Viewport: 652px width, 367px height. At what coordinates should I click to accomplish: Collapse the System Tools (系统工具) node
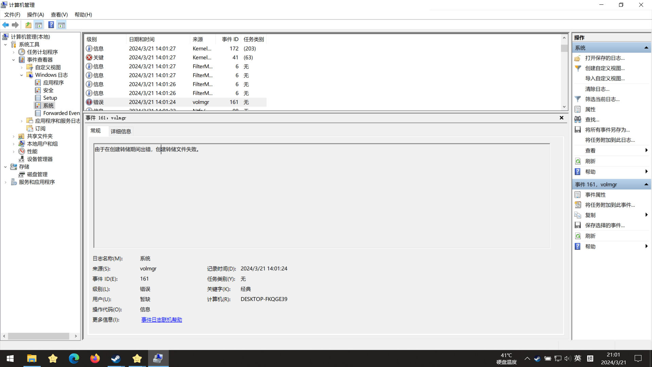coord(5,45)
